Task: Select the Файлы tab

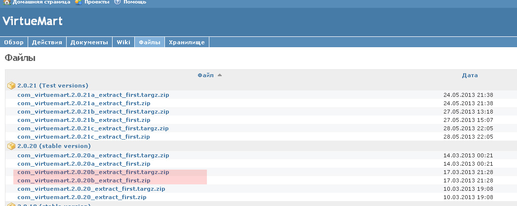Action: (x=150, y=43)
